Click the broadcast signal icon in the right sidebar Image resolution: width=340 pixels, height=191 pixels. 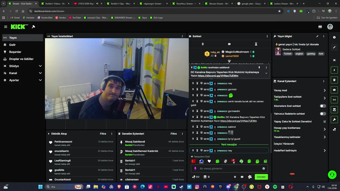point(334,100)
